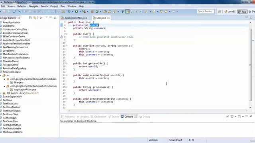Close the Console view tab
The image size is (255, 143).
[x=135, y=117]
